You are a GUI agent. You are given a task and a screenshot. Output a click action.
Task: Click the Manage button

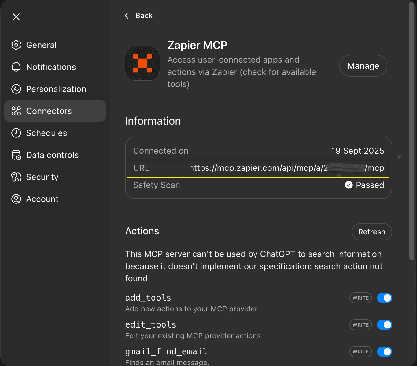363,66
